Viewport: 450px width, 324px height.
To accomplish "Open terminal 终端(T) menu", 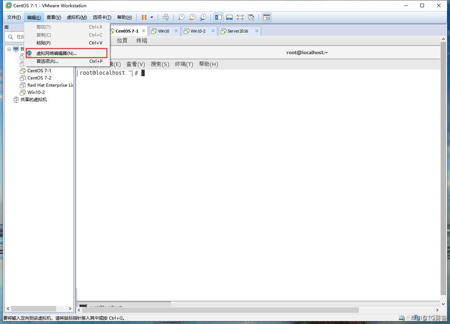I will coord(184,64).
